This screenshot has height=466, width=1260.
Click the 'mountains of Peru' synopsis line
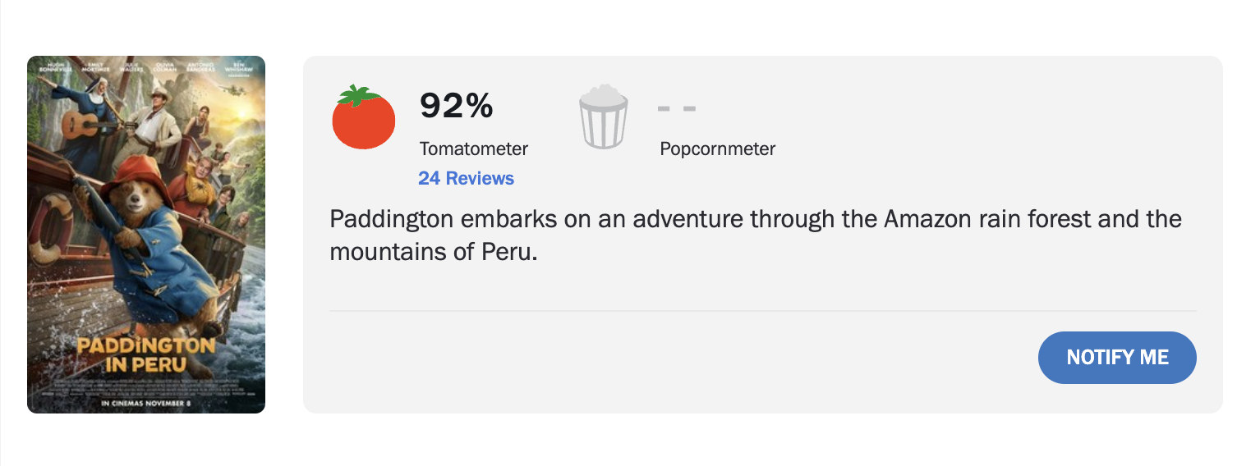coord(433,252)
